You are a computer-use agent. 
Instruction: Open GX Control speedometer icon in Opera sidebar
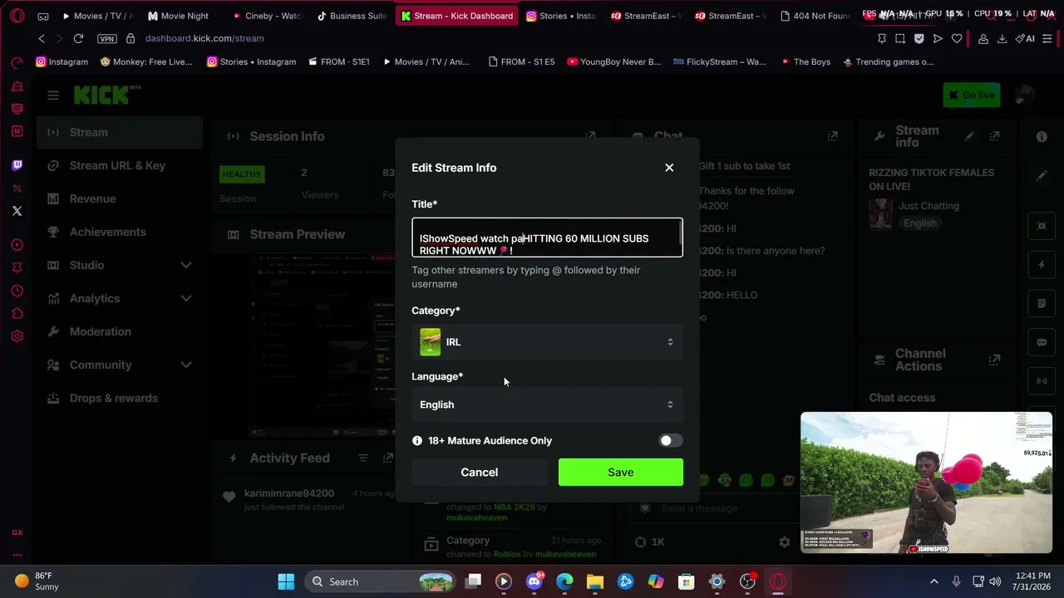click(x=17, y=63)
